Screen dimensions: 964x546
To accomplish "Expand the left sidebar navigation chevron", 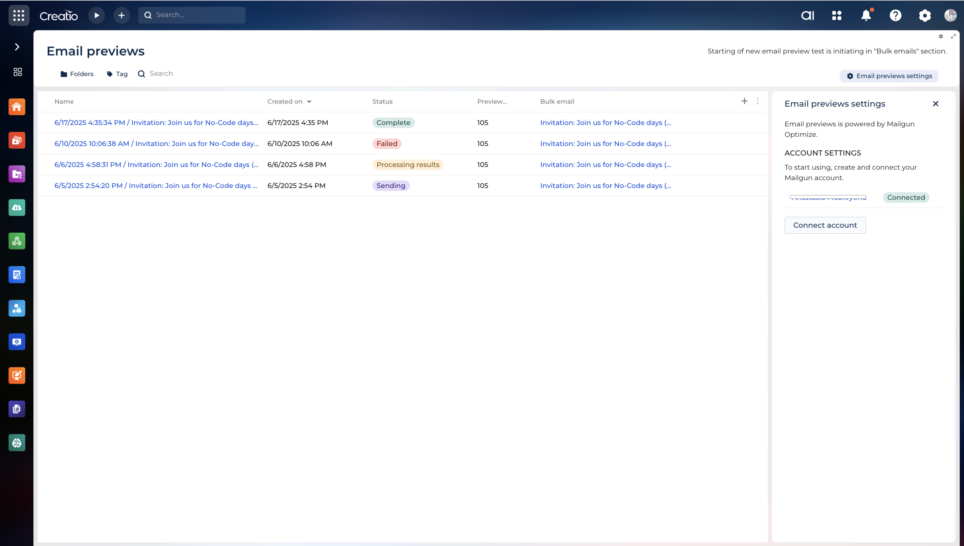I will click(x=17, y=47).
